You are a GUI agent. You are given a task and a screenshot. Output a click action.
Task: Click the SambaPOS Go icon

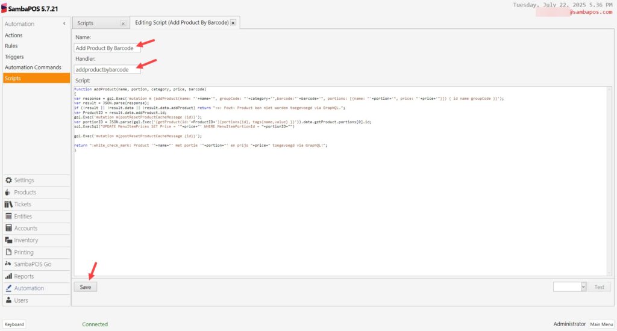tap(8, 264)
